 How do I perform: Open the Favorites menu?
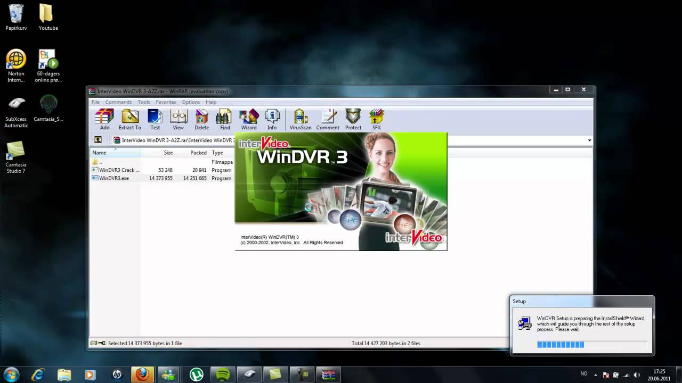166,102
